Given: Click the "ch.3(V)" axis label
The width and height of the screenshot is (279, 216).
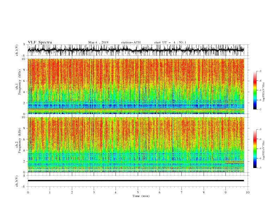Looking at the screenshot, I should pos(17,181).
